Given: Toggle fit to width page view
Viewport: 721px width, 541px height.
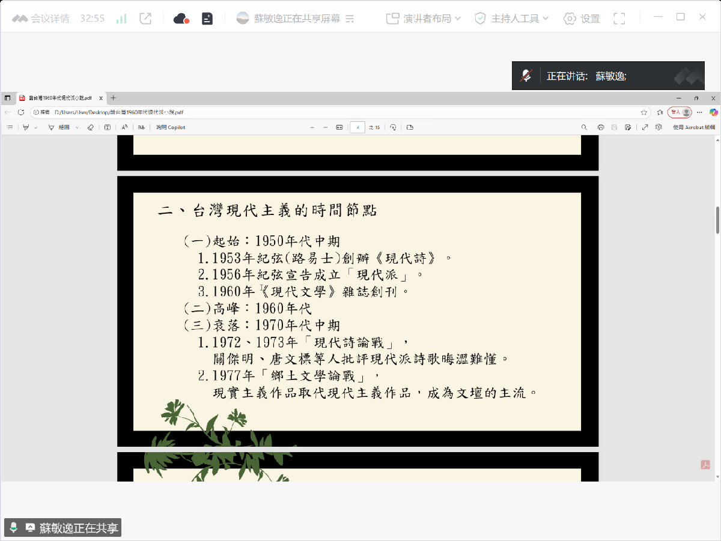Looking at the screenshot, I should click(x=339, y=127).
